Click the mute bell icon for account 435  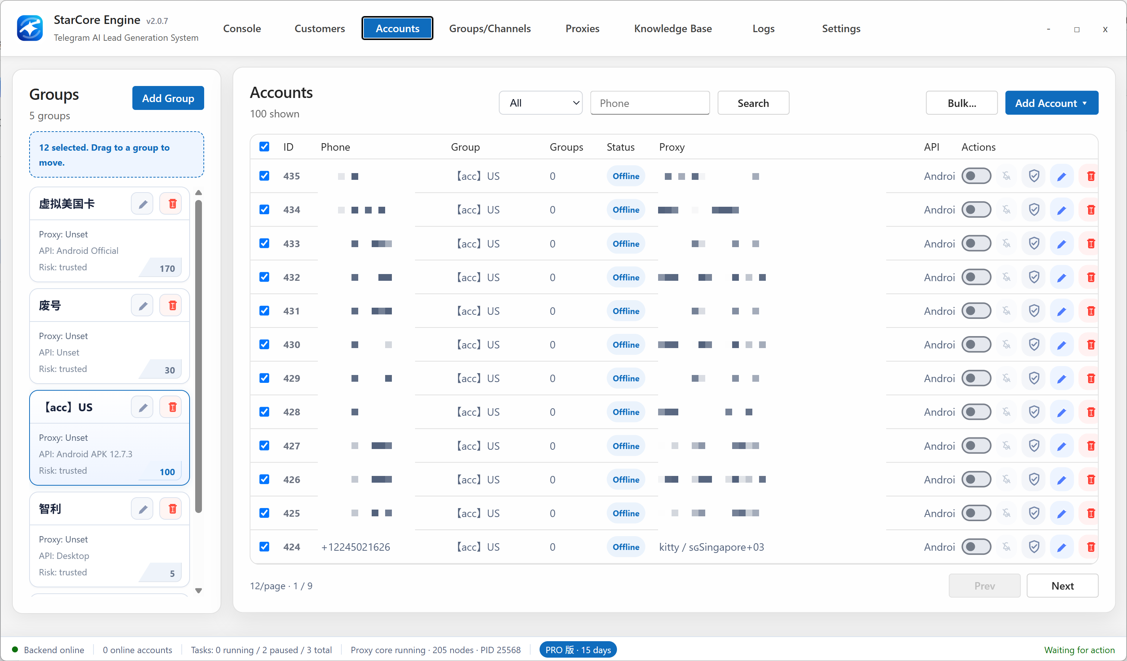[x=1006, y=176]
